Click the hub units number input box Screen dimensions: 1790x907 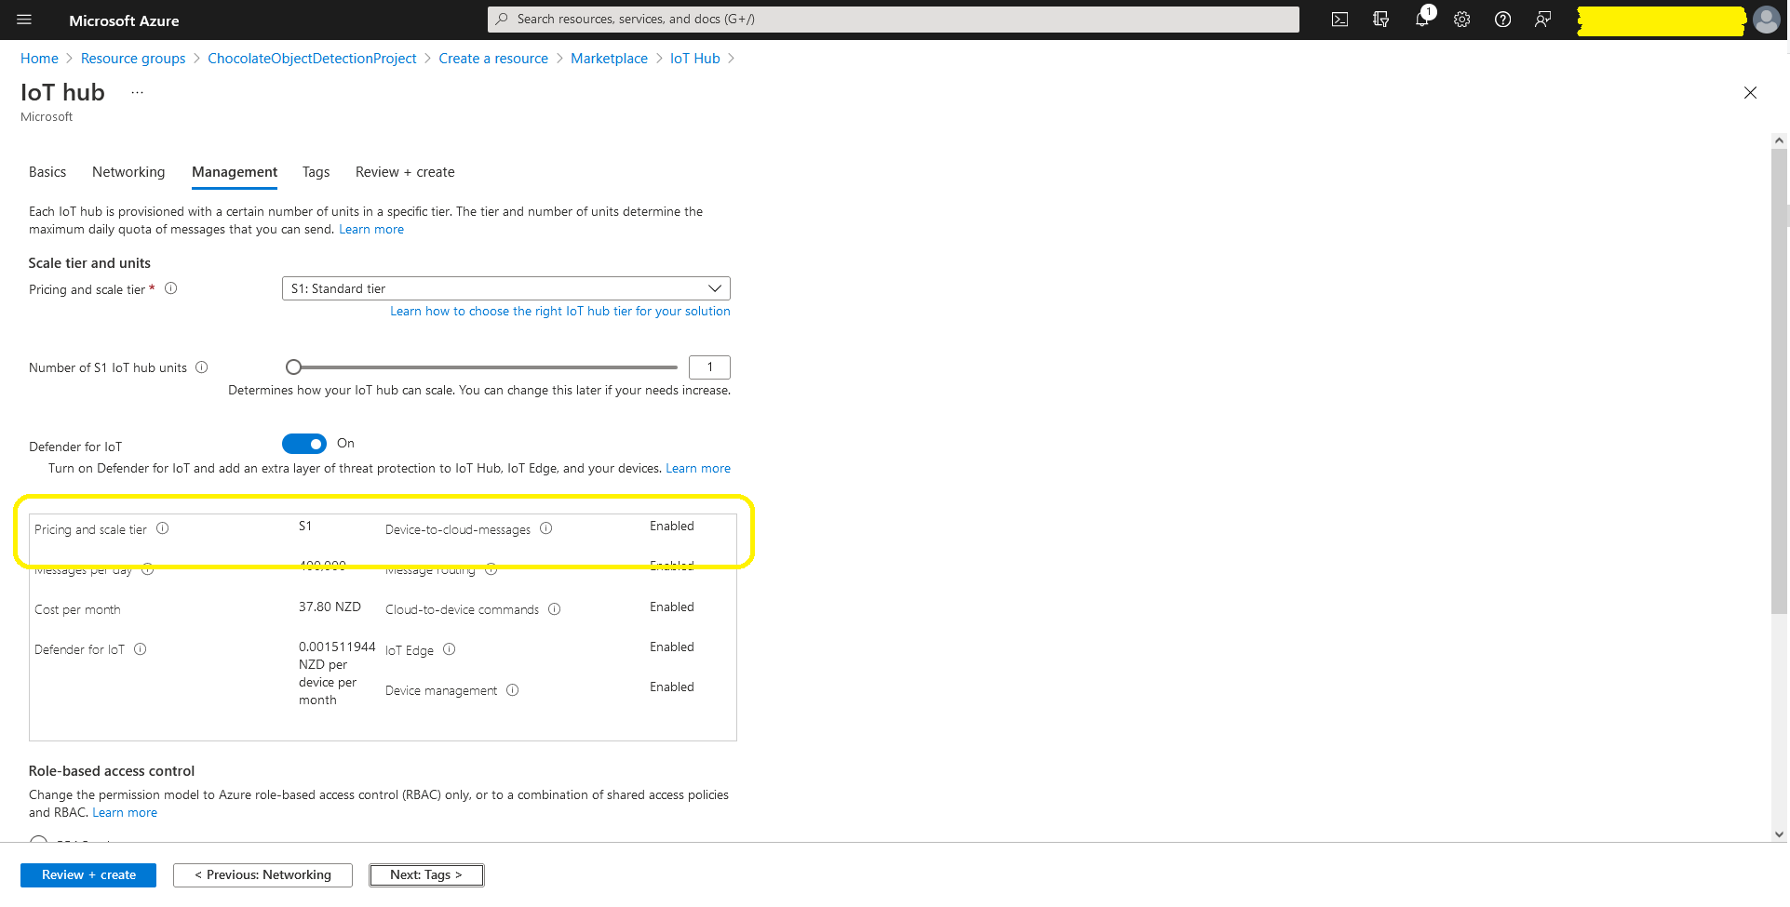[x=709, y=367]
